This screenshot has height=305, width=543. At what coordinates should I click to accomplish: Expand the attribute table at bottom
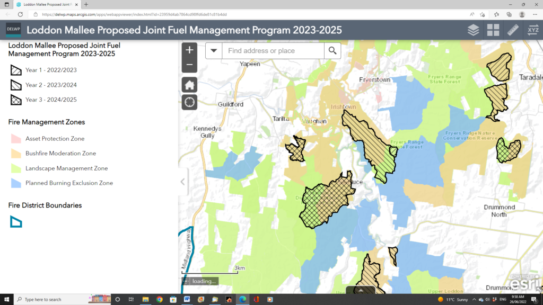coord(361,290)
